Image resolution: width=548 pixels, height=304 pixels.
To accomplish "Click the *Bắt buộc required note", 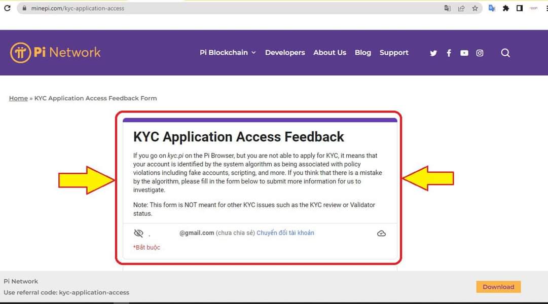I will [x=147, y=247].
